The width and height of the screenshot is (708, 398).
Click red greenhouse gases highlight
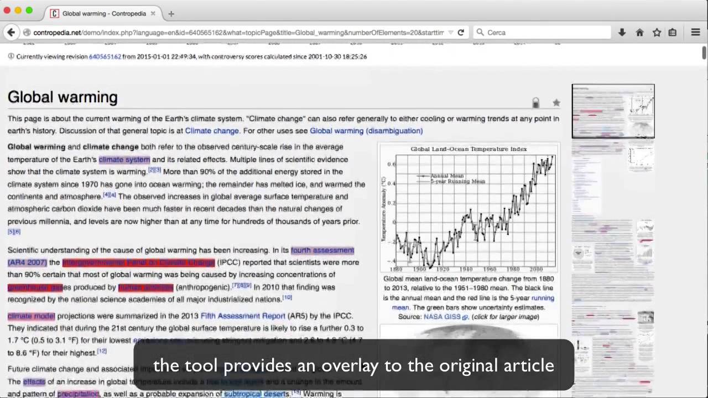click(x=35, y=287)
